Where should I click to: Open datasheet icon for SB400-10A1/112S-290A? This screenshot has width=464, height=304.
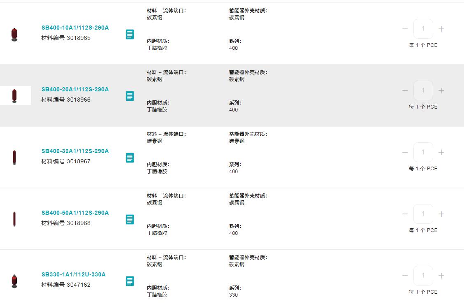coord(130,34)
